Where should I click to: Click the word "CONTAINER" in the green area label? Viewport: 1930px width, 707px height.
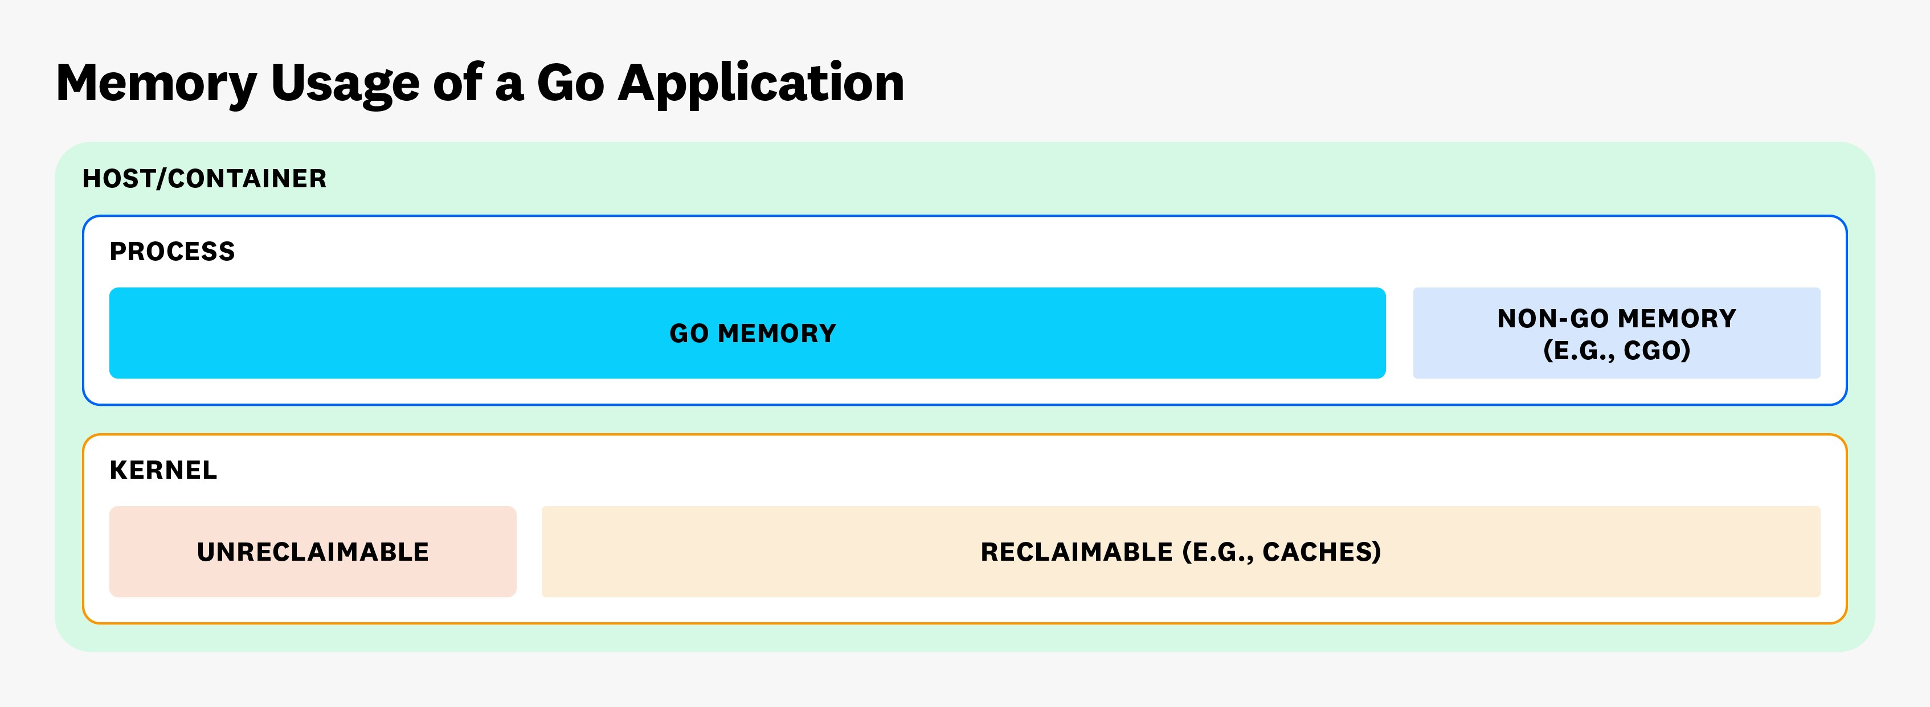tap(247, 179)
